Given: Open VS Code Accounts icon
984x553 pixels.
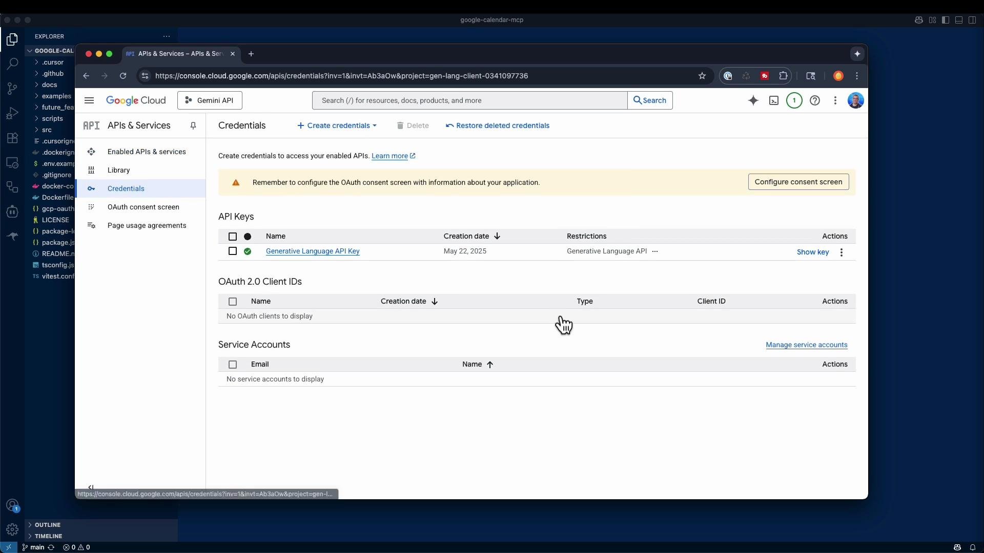Looking at the screenshot, I should (12, 505).
